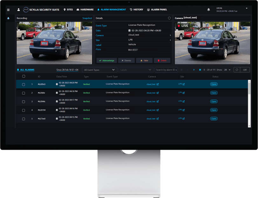Viewport: 258px width, 198px height.
Task: Open cloud_test external link for #b289c0
Action: click(158, 84)
